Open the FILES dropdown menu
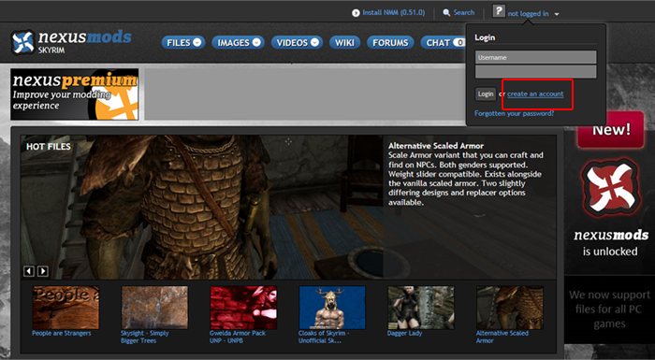 point(183,43)
